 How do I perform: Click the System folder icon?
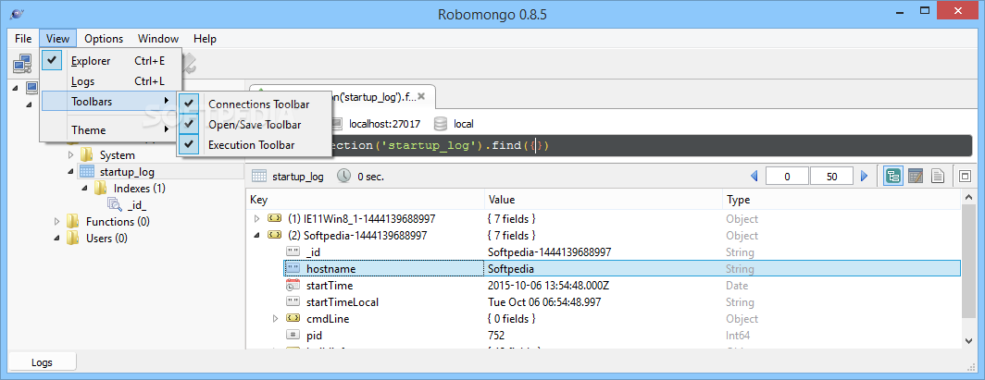point(87,155)
